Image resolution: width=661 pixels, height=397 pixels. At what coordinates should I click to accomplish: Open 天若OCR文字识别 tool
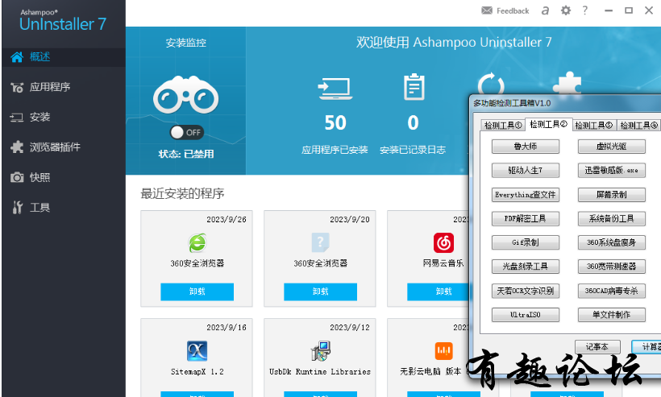pyautogui.click(x=526, y=291)
